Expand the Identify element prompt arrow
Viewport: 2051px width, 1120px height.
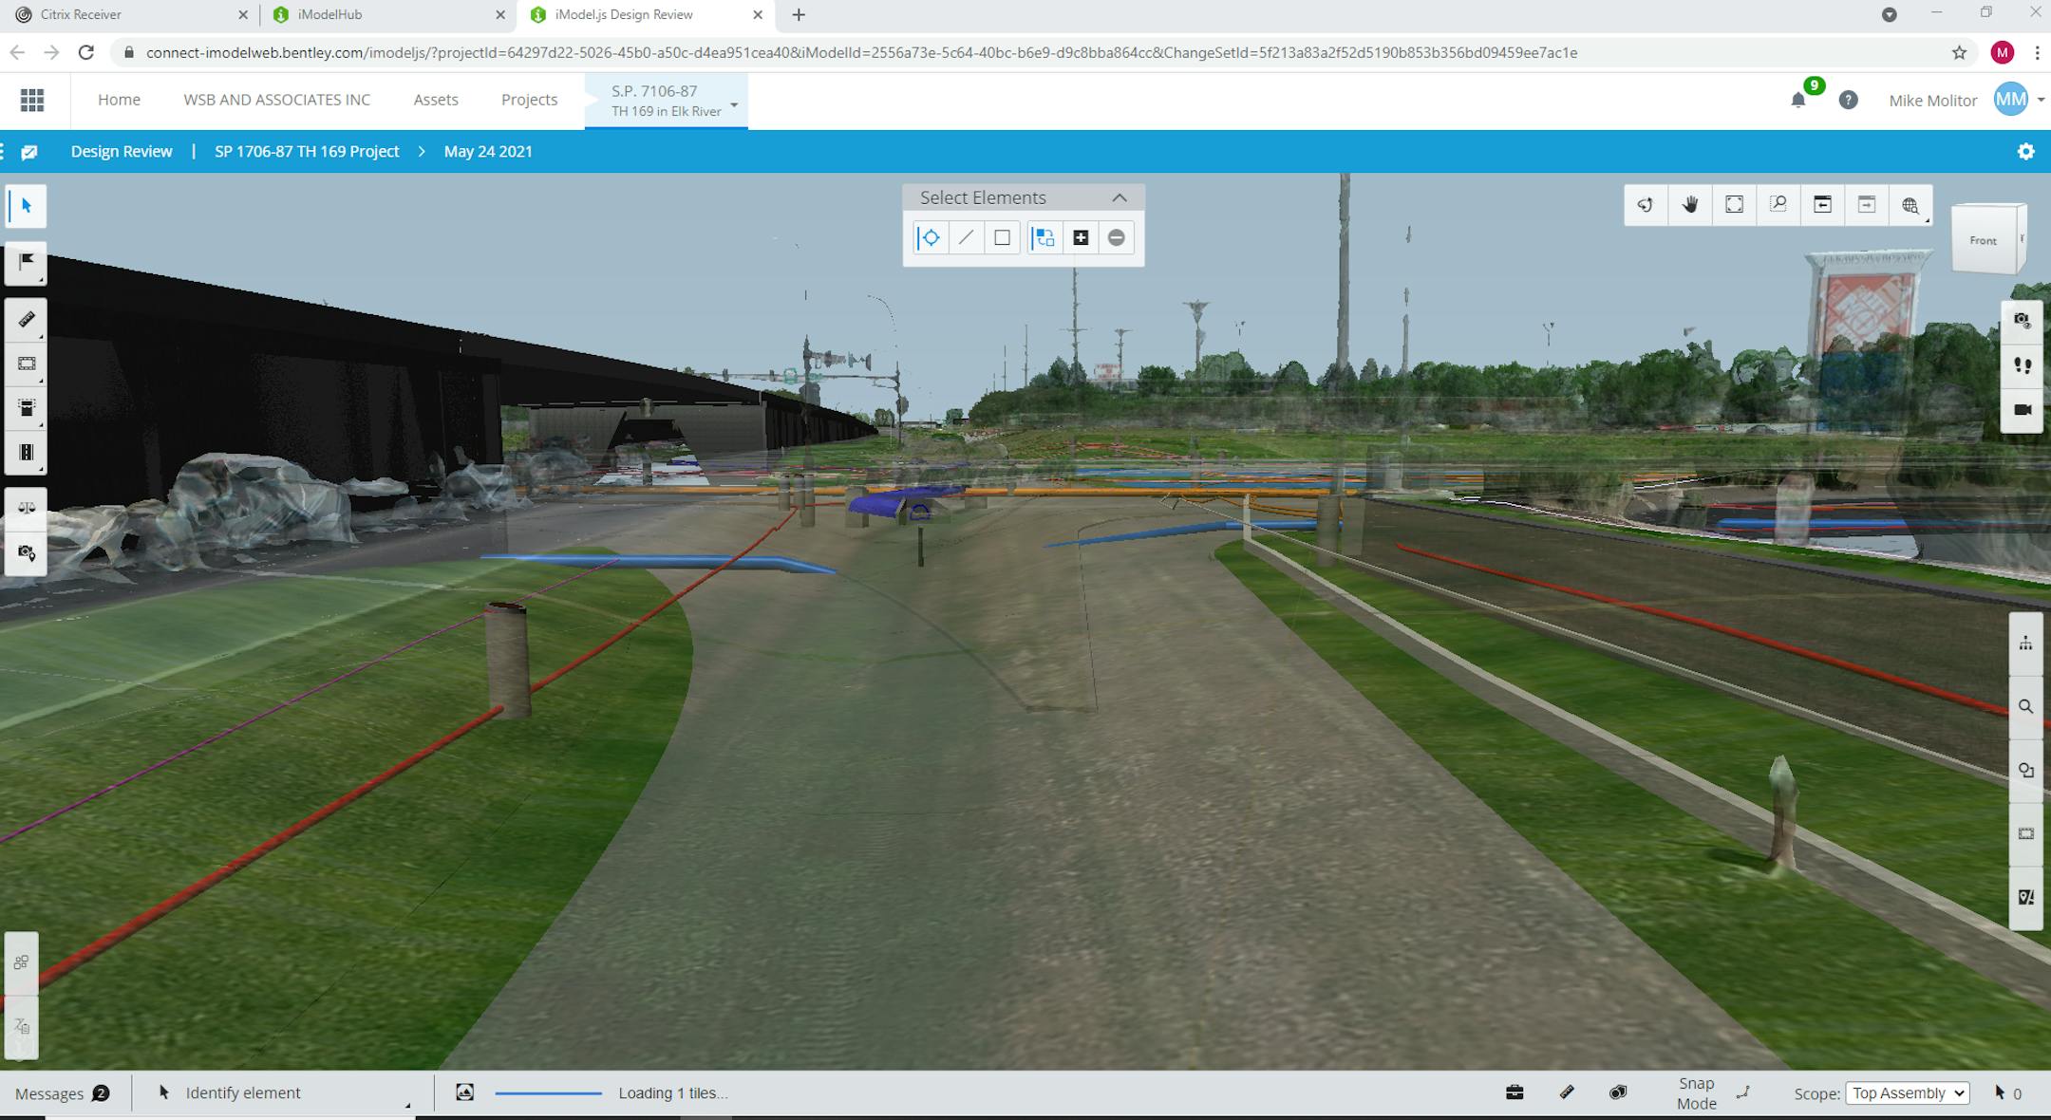click(407, 1105)
